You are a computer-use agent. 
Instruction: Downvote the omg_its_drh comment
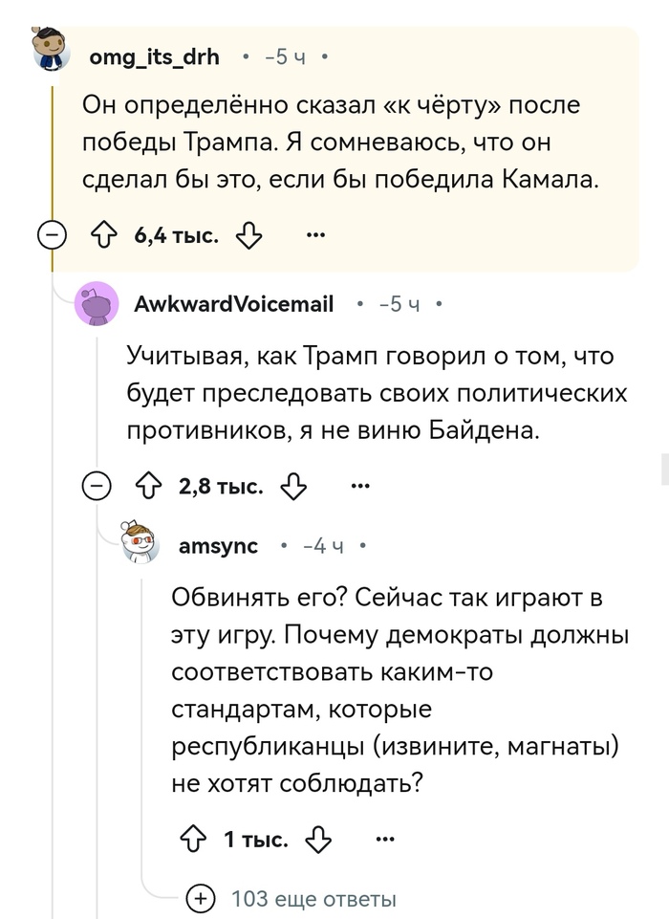pos(248,235)
